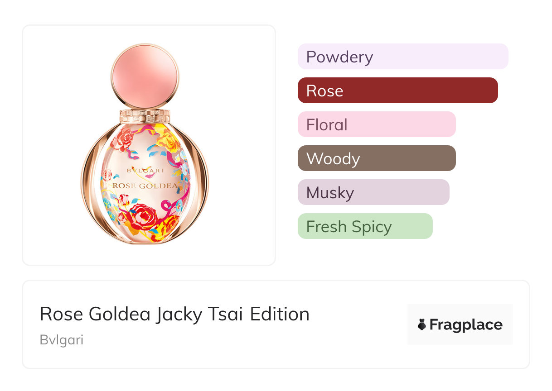Viewport: 552px width, 391px height.
Task: Select the brown Woody accord bar
Action: coord(376,158)
